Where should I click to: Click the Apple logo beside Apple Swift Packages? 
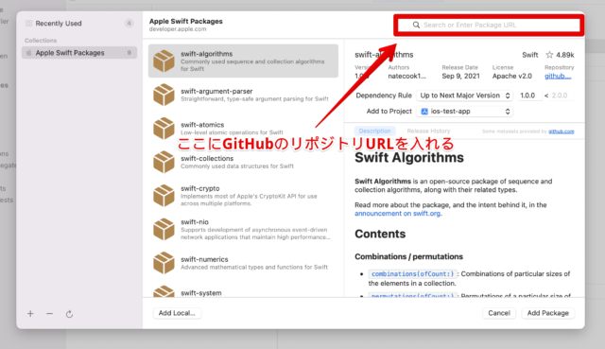pos(28,53)
